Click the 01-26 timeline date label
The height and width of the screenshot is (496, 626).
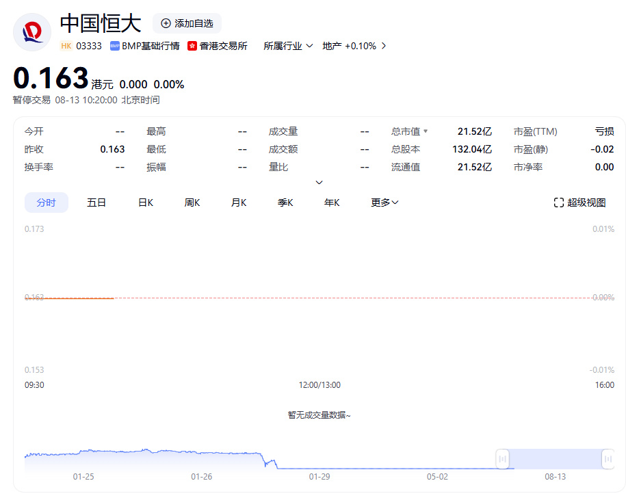tap(202, 476)
